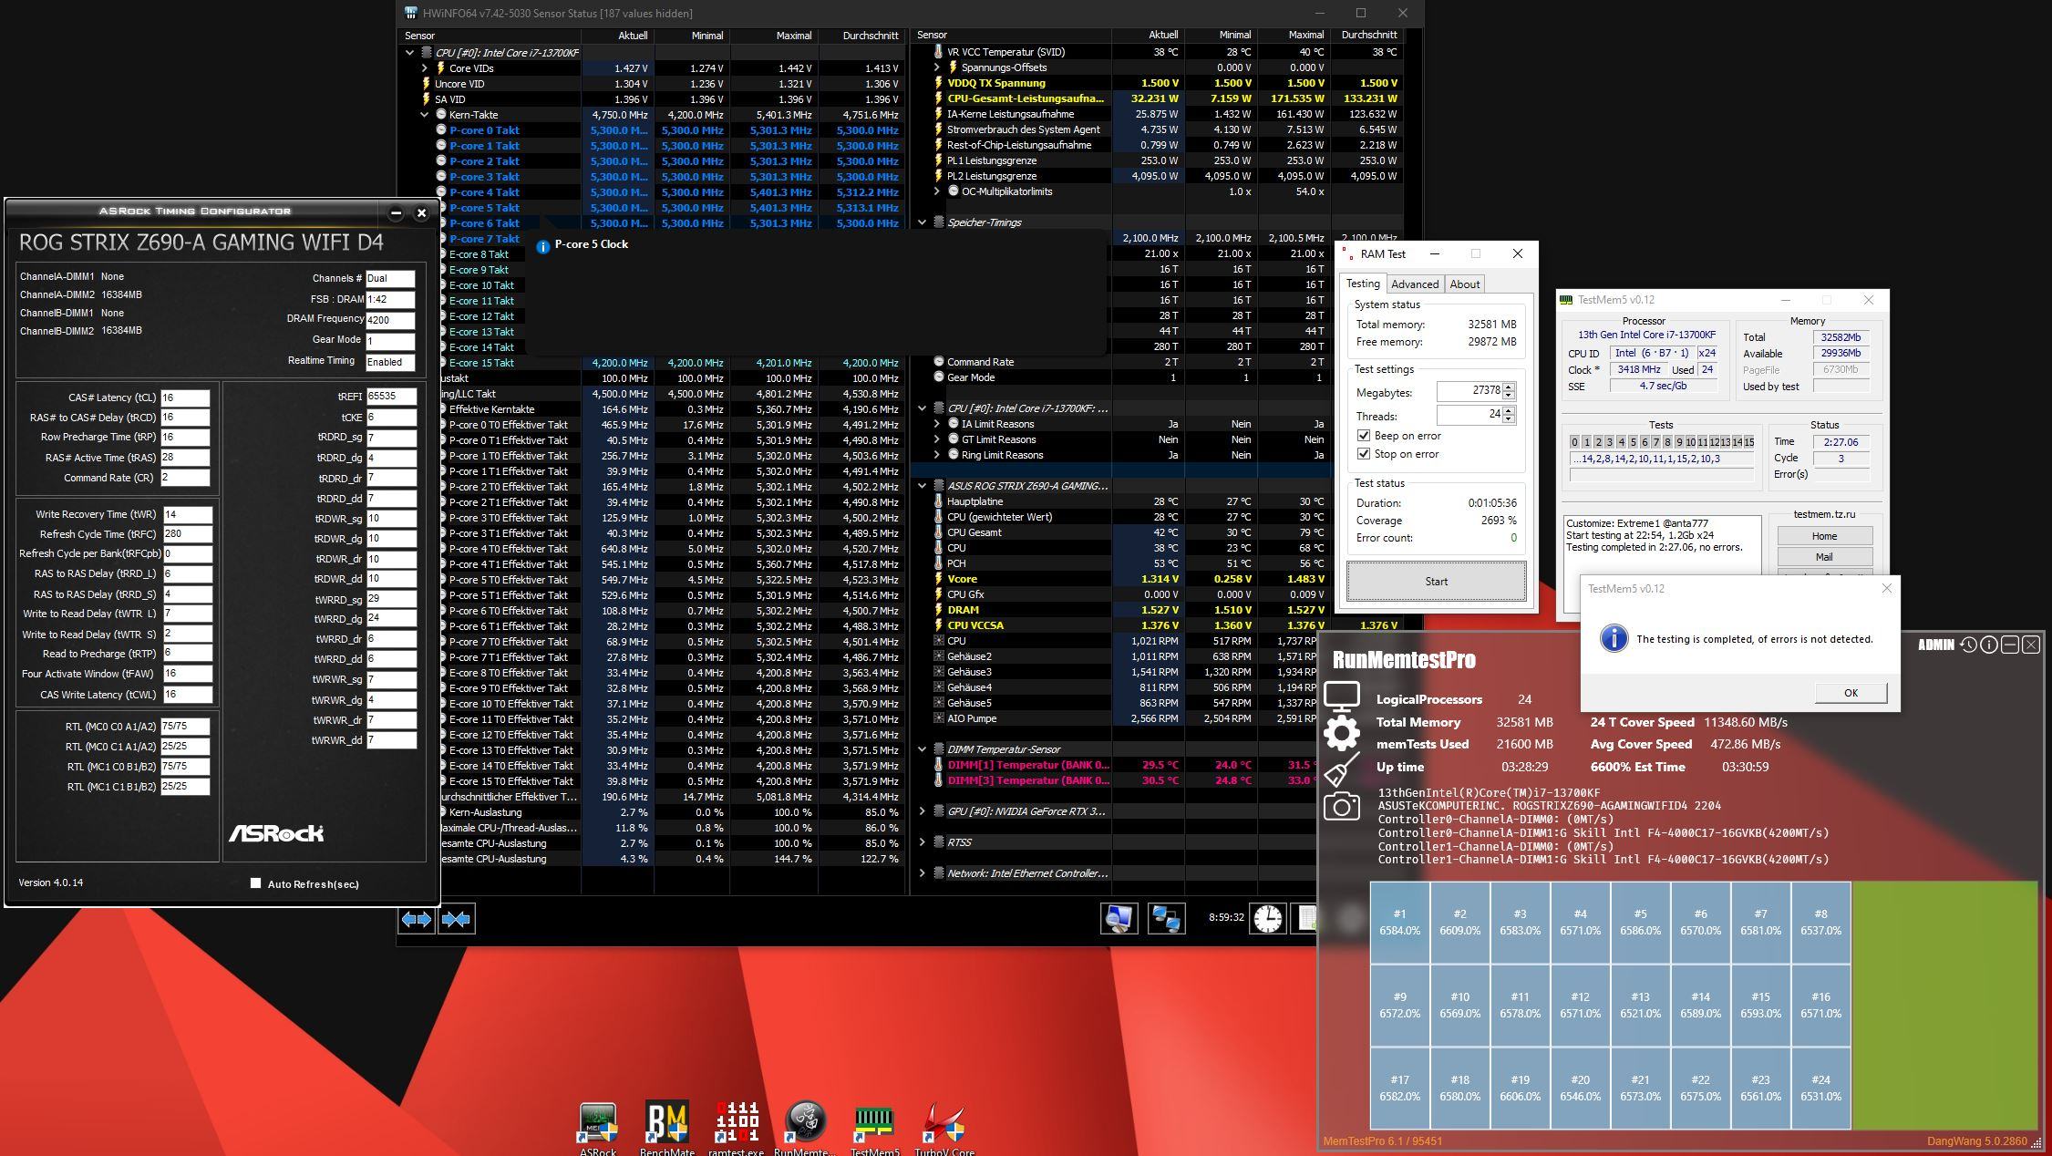Screen dimensions: 2052x1156
Task: Switch to Advanced tab in RAM Test
Action: click(x=1415, y=284)
